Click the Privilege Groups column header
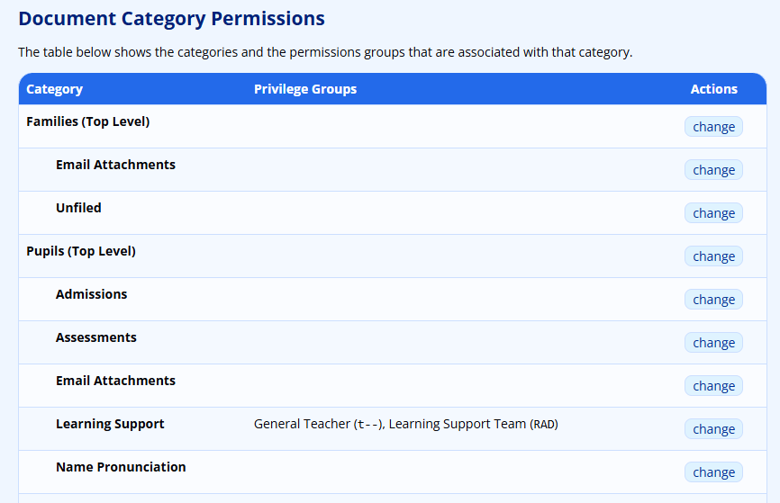The image size is (780, 503). [x=305, y=89]
